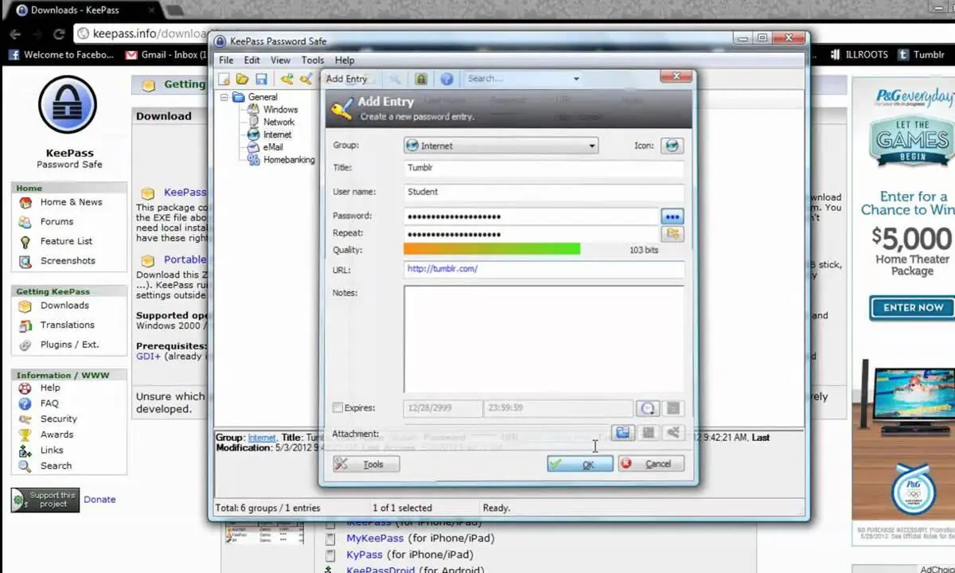Click the Save database icon in the toolbar
The height and width of the screenshot is (573, 955).
pos(261,79)
